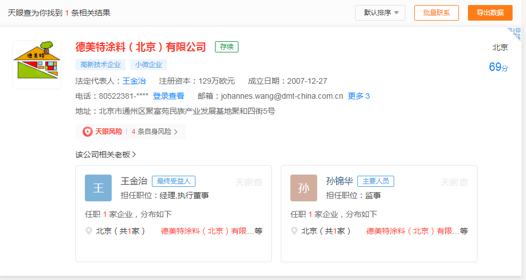Select the 高新技术企业 tag
526x280 pixels.
101,65
